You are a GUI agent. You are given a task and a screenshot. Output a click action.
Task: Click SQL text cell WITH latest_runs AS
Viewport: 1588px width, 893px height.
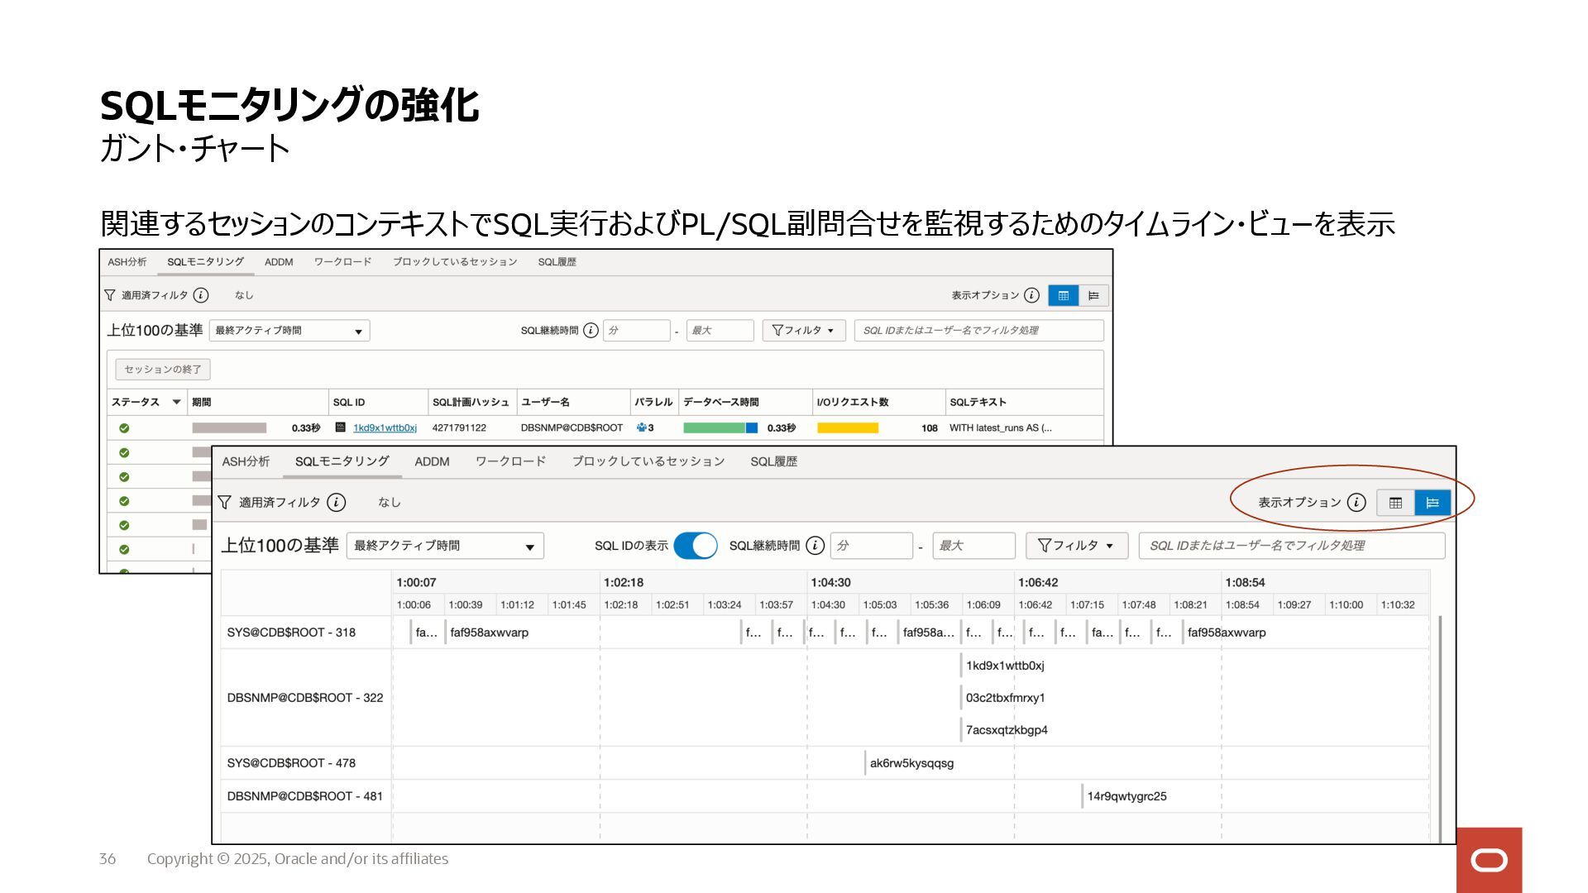click(1001, 428)
